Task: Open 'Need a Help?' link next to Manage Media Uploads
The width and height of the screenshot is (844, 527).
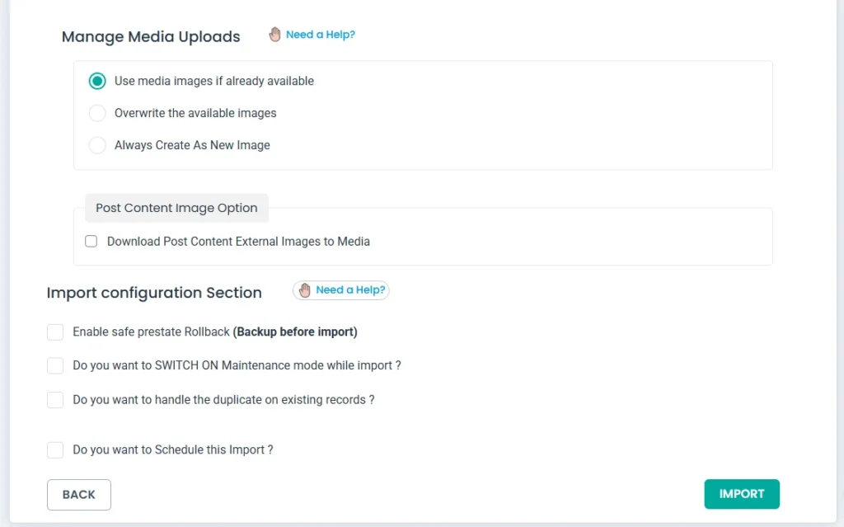Action: pos(320,35)
